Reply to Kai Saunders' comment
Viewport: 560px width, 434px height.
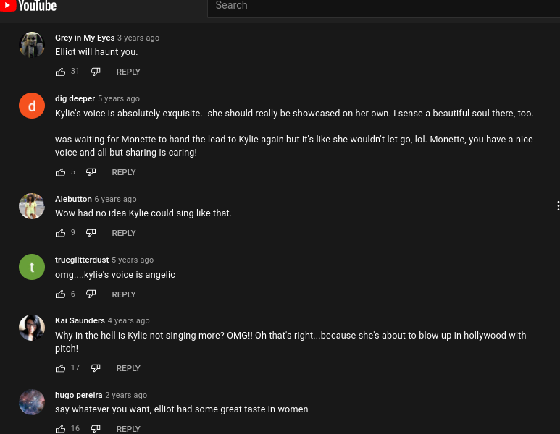point(128,368)
